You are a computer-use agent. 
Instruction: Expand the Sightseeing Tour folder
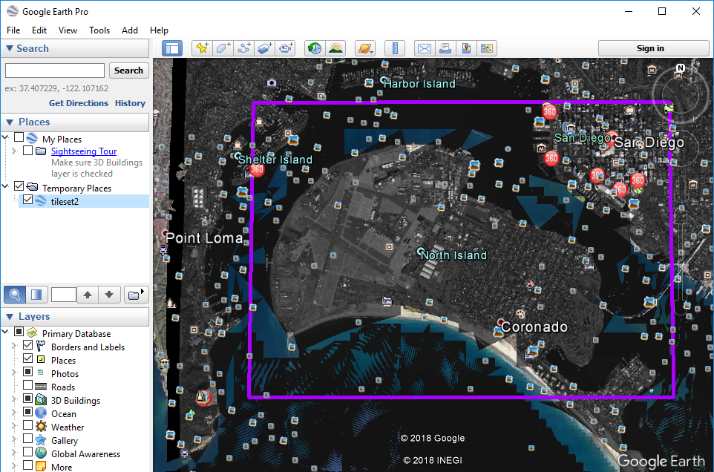[14, 151]
